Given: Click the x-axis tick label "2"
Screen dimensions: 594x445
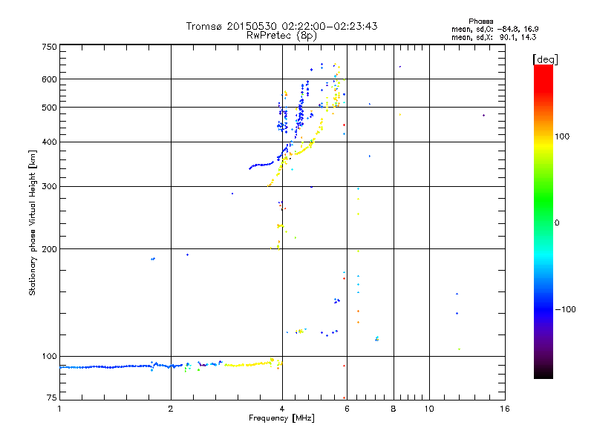Looking at the screenshot, I should (x=171, y=409).
